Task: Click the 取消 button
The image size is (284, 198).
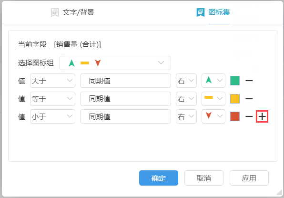Action: tap(204, 178)
